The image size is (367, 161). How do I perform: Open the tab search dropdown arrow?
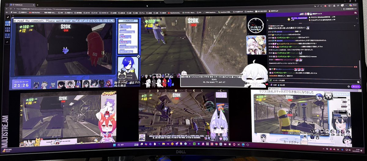(x=7, y=5)
